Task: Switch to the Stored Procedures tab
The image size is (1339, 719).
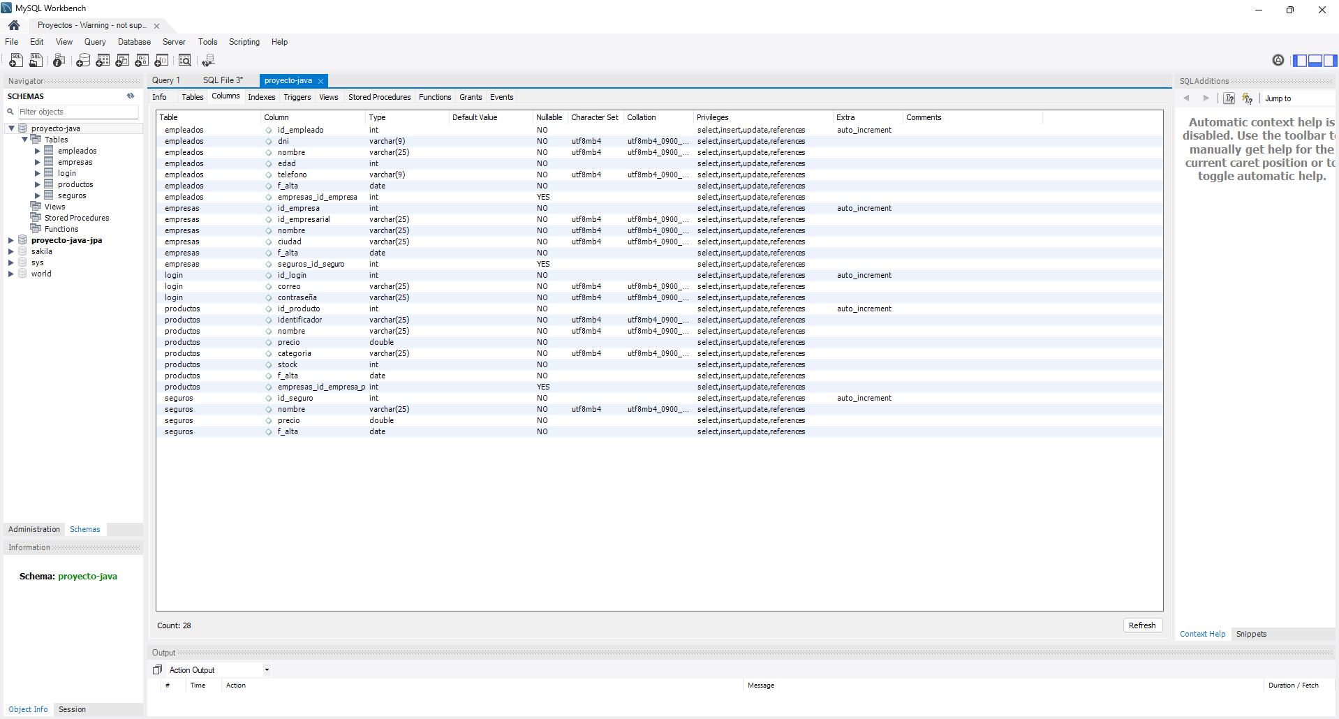Action: coord(380,97)
